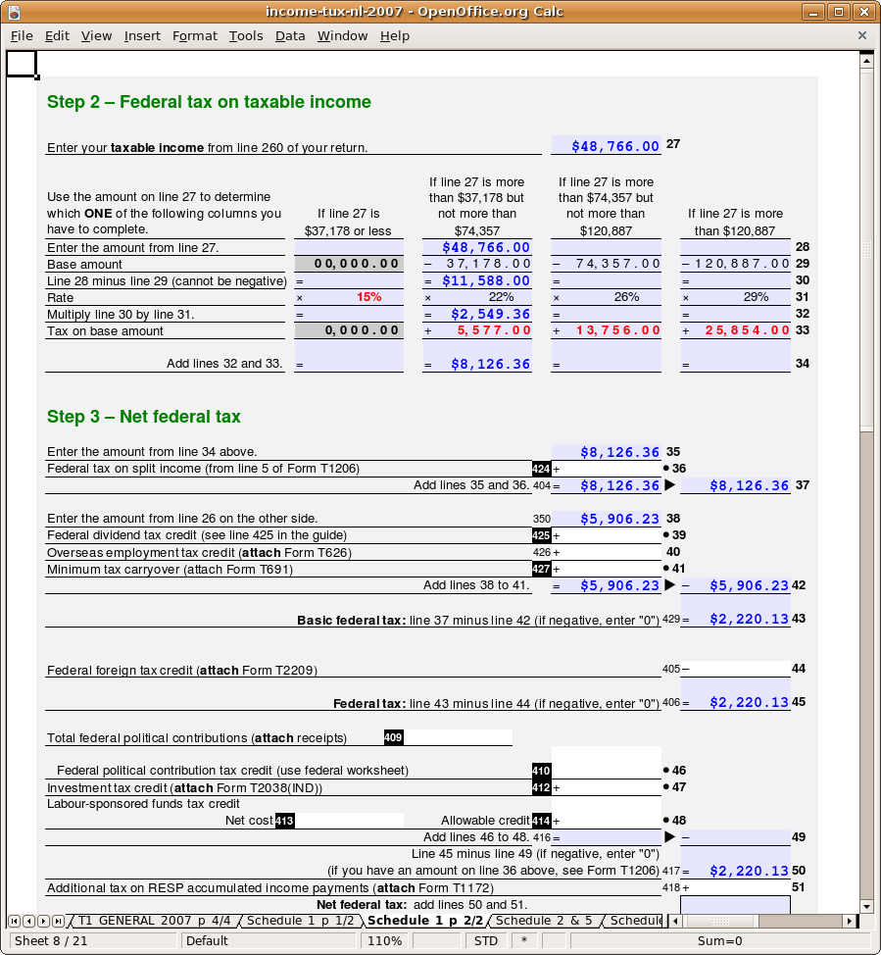
Task: Click the document icon in the title bar
Action: (14, 12)
